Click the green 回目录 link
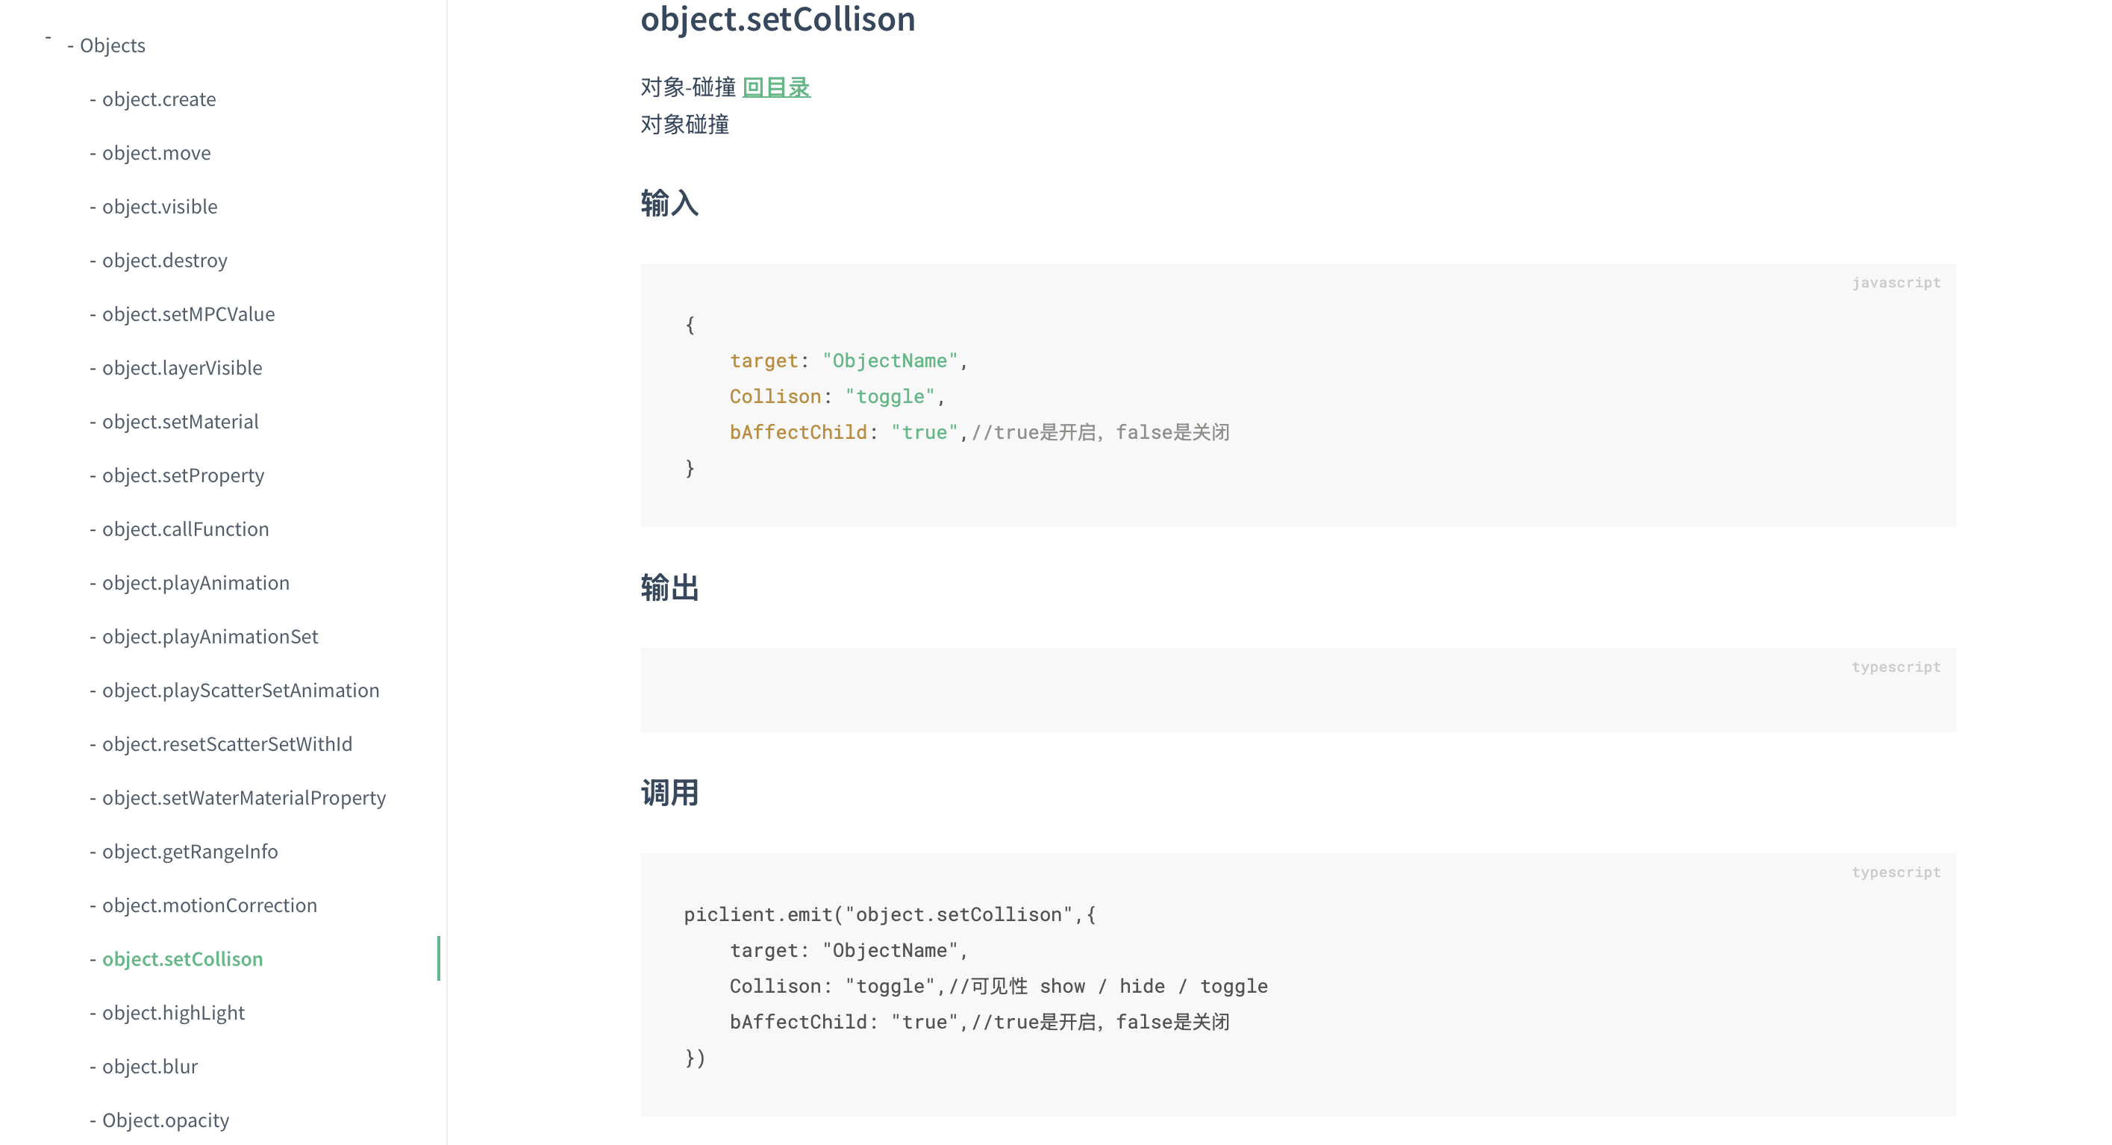This screenshot has width=2112, height=1145. point(775,87)
